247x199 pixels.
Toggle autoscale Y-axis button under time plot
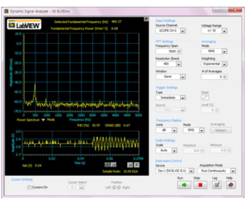pyautogui.click(x=137, y=165)
